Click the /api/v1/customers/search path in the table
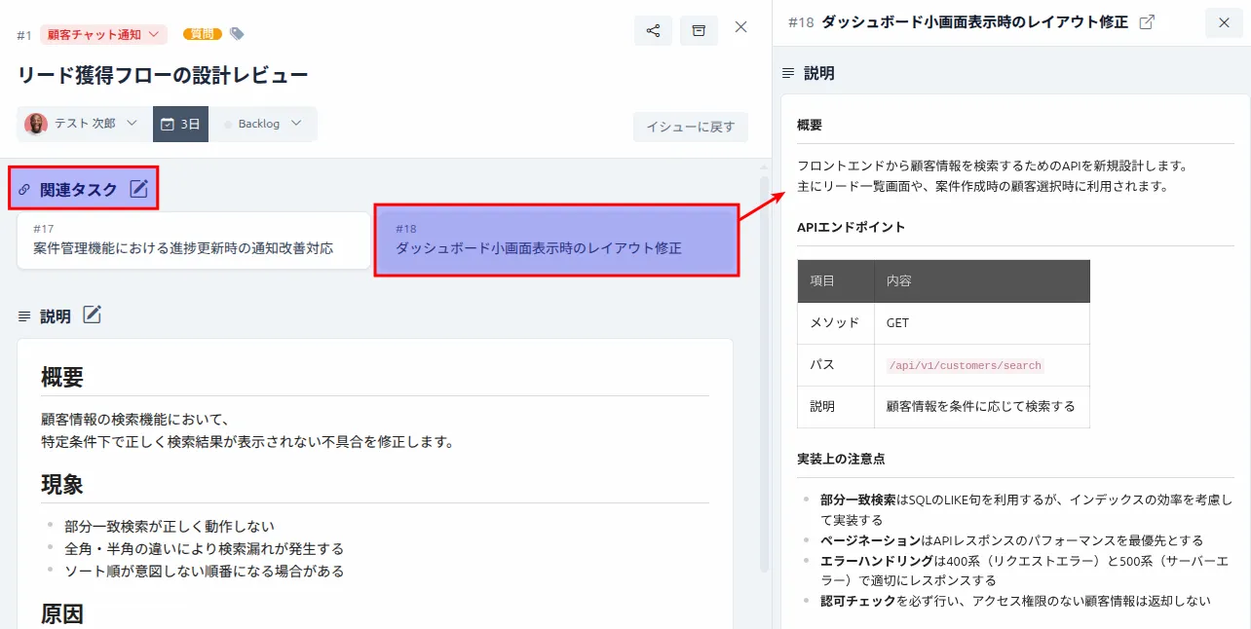Viewport: 1251px width, 629px height. (x=964, y=365)
